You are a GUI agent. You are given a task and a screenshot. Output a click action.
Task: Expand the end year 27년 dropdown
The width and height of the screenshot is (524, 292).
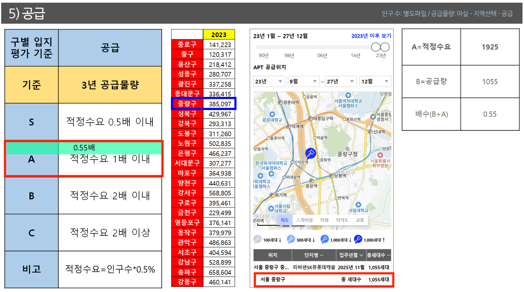[x=341, y=82]
